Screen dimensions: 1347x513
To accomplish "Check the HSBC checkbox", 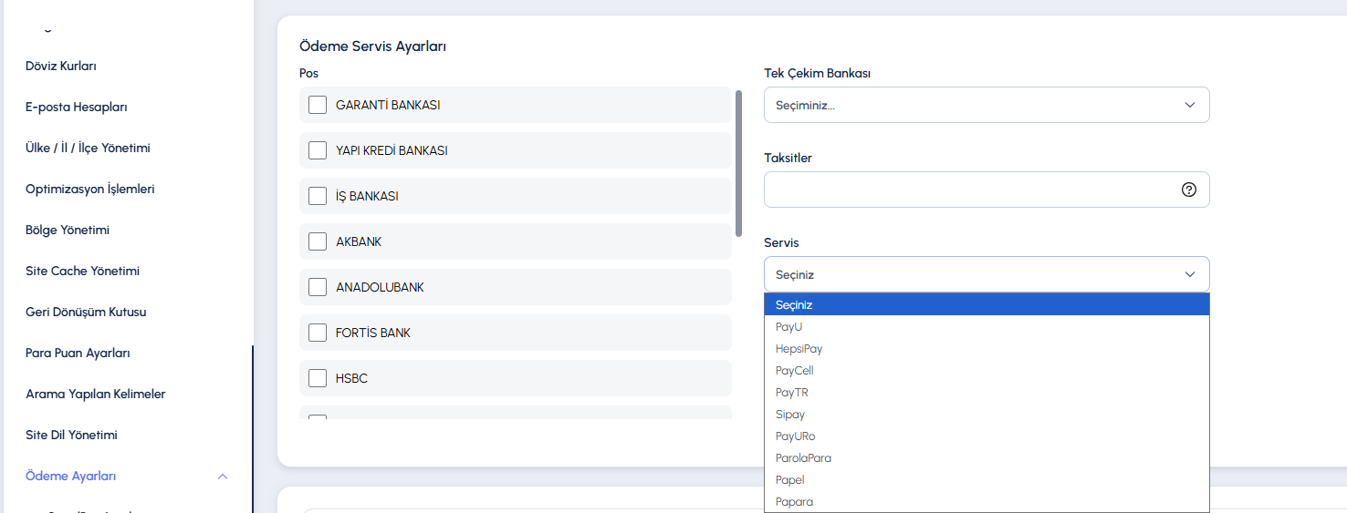I will pos(318,378).
